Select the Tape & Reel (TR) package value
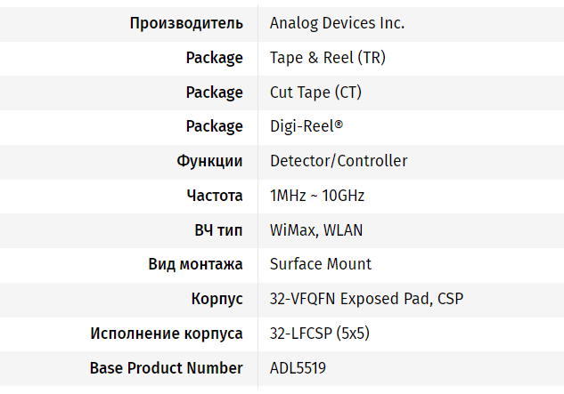 (x=327, y=58)
